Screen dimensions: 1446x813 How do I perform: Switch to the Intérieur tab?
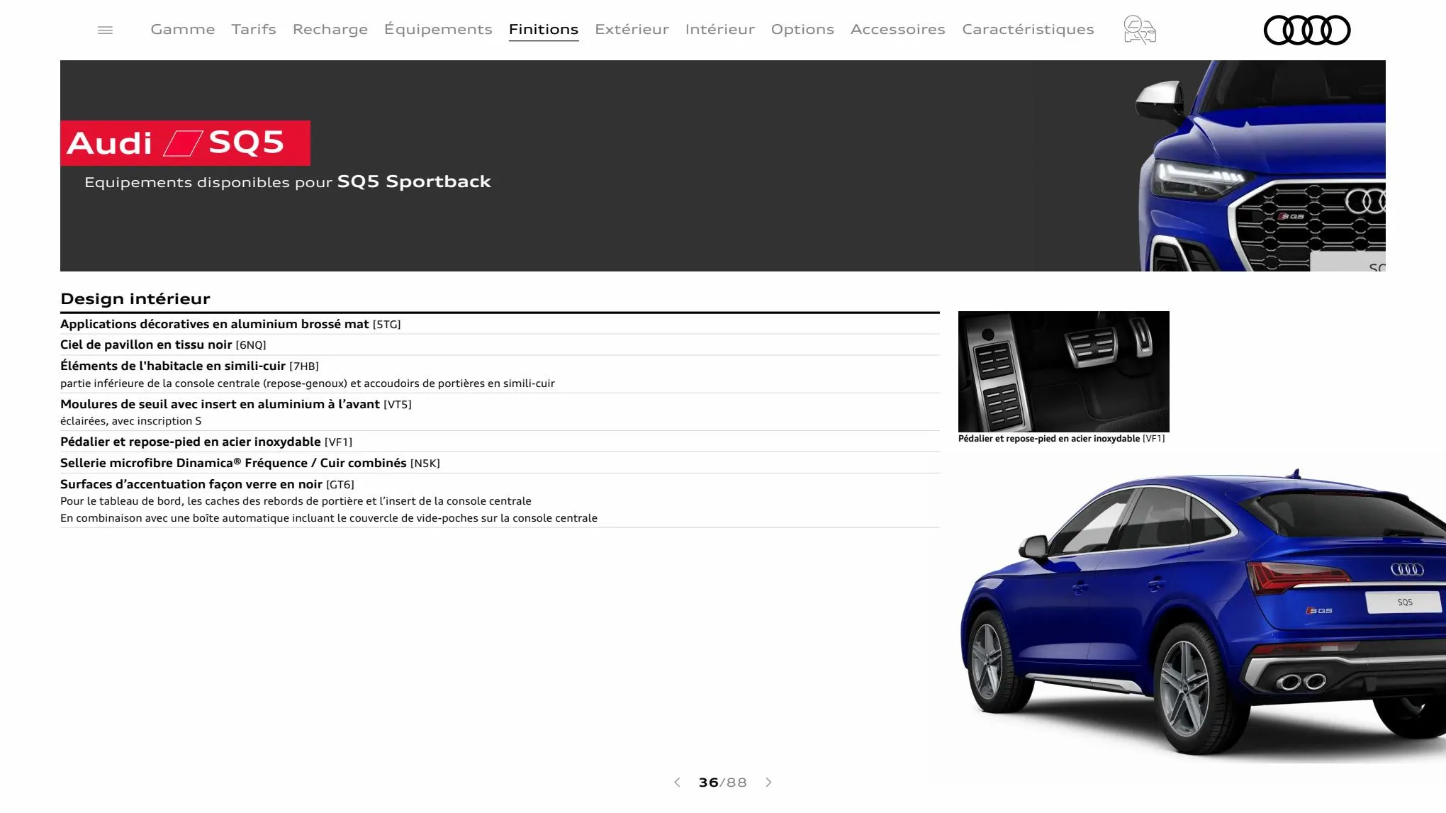point(720,29)
